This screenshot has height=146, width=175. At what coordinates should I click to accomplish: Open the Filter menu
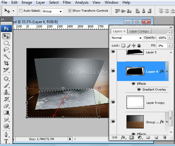(x=67, y=2)
